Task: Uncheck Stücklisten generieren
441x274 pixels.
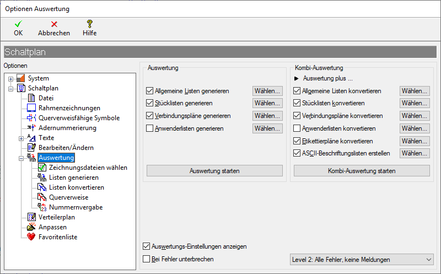Action: (x=150, y=103)
